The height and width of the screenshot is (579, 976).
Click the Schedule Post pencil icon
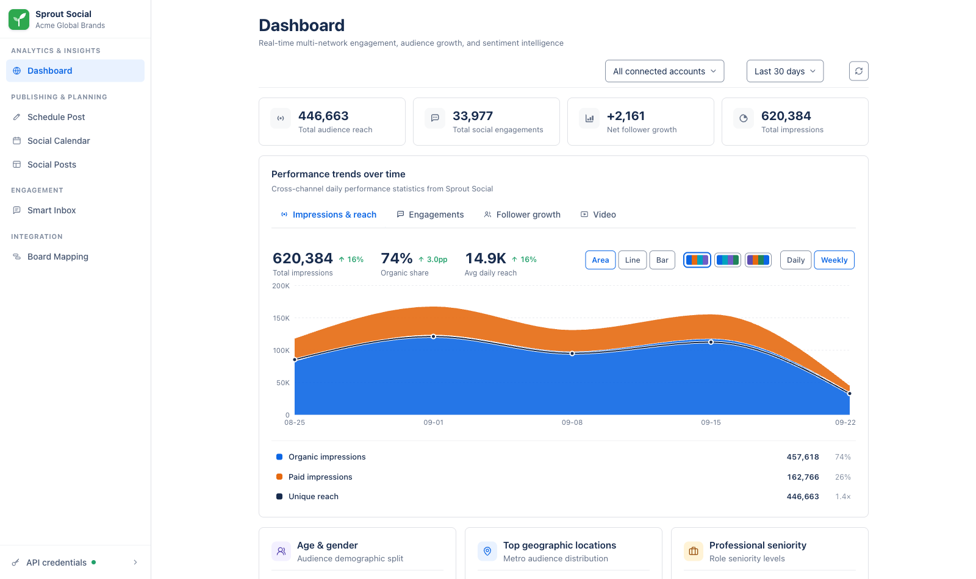(x=17, y=117)
